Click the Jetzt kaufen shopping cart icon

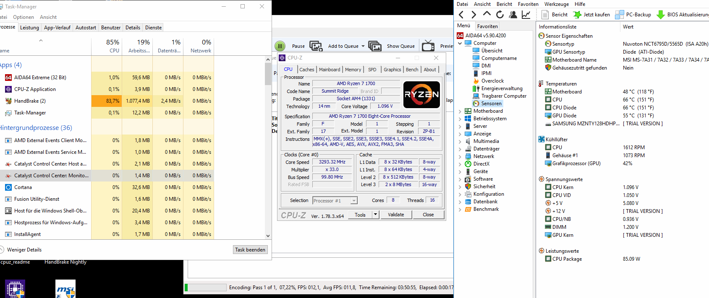coord(577,15)
